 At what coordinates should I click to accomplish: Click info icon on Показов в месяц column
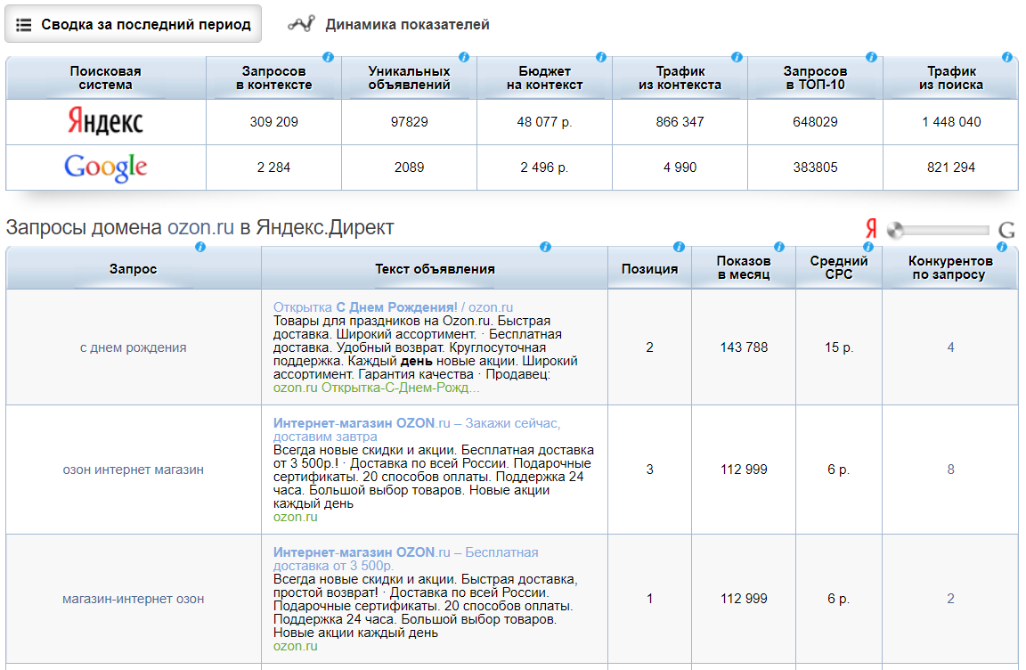(779, 247)
